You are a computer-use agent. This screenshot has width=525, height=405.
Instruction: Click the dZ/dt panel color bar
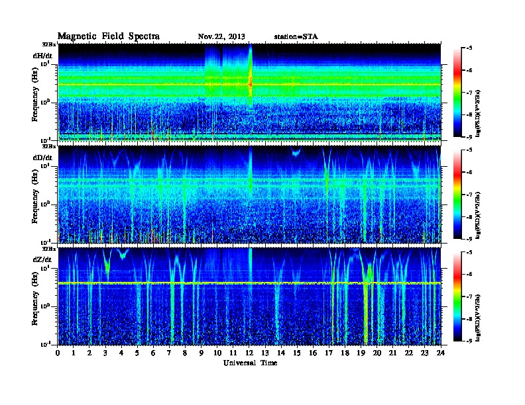(457, 296)
